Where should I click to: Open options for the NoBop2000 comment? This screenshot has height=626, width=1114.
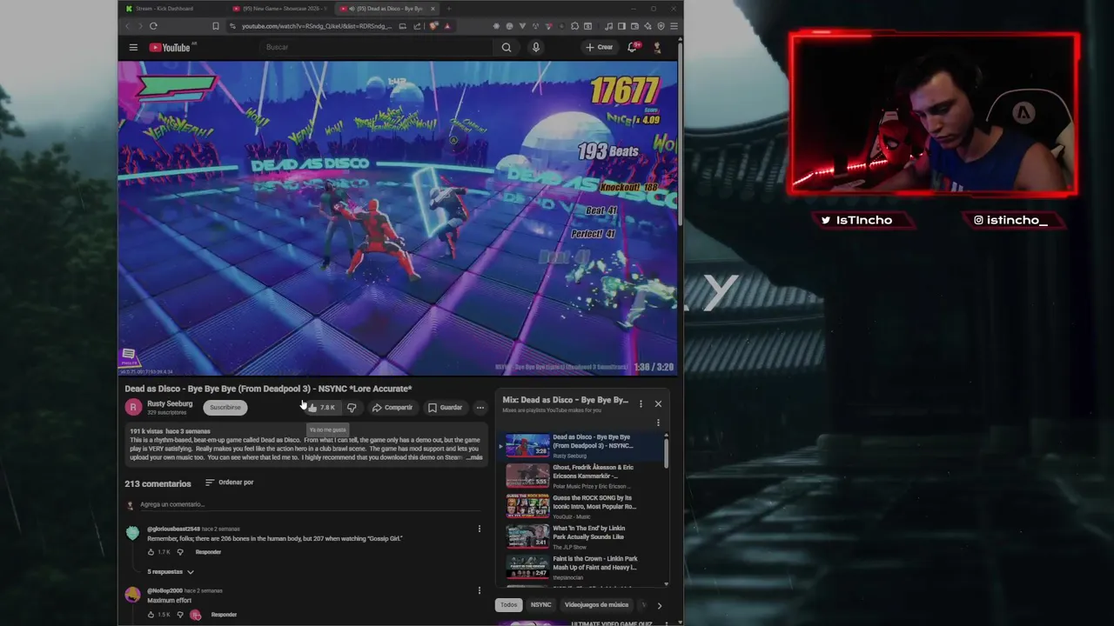(479, 590)
